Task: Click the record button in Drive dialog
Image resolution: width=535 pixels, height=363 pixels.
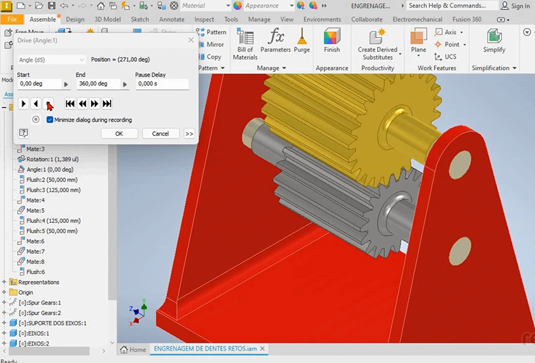Action: pyautogui.click(x=36, y=120)
